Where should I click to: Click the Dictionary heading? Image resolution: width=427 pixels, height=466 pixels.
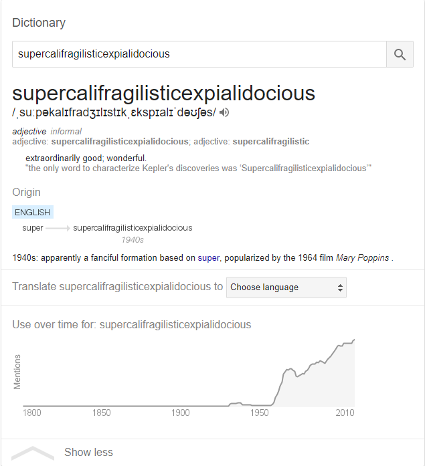(39, 23)
